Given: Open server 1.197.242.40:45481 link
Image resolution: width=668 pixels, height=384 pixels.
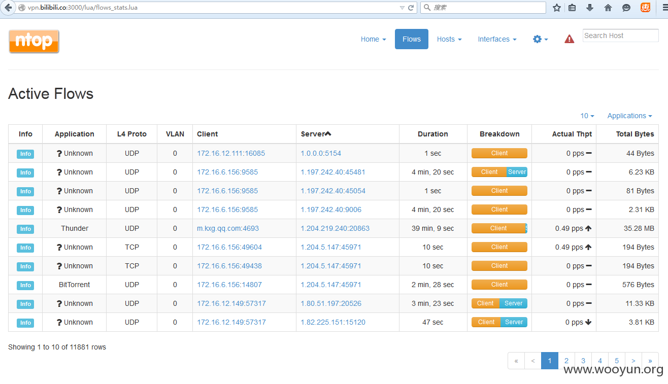Looking at the screenshot, I should point(333,172).
